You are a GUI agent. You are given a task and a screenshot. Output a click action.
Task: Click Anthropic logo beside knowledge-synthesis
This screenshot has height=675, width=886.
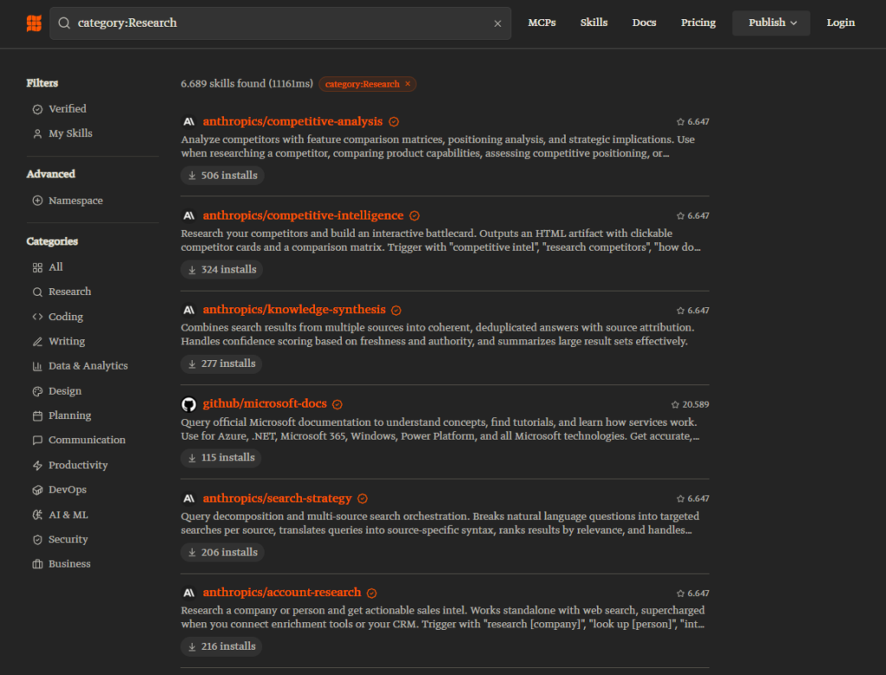pos(189,310)
